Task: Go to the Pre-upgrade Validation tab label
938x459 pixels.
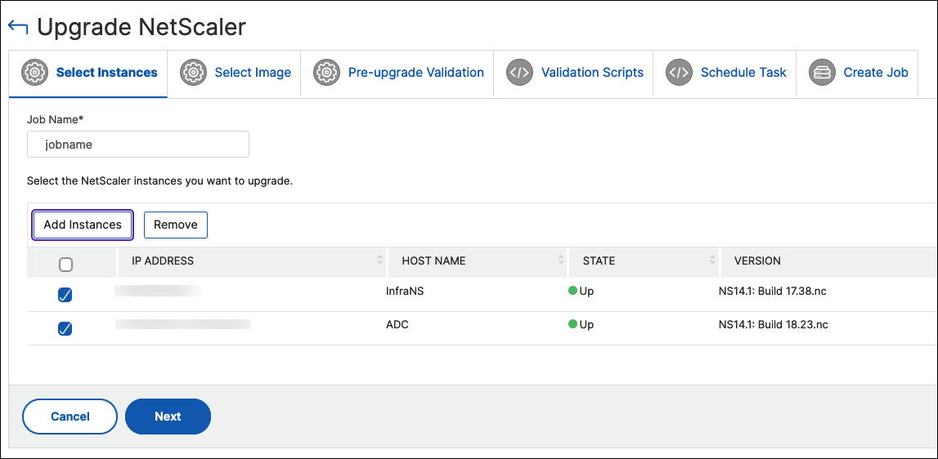Action: 415,73
